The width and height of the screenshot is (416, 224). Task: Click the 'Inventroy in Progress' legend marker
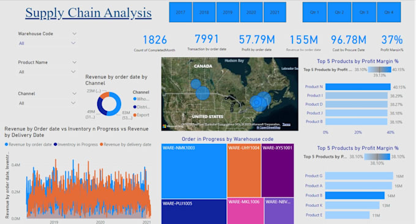56,144
